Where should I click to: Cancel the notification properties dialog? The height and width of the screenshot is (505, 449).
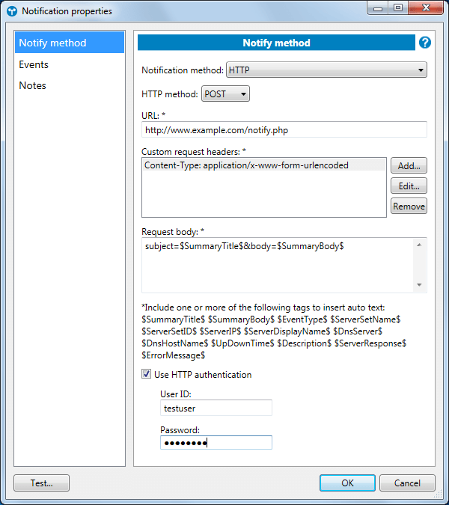click(407, 483)
